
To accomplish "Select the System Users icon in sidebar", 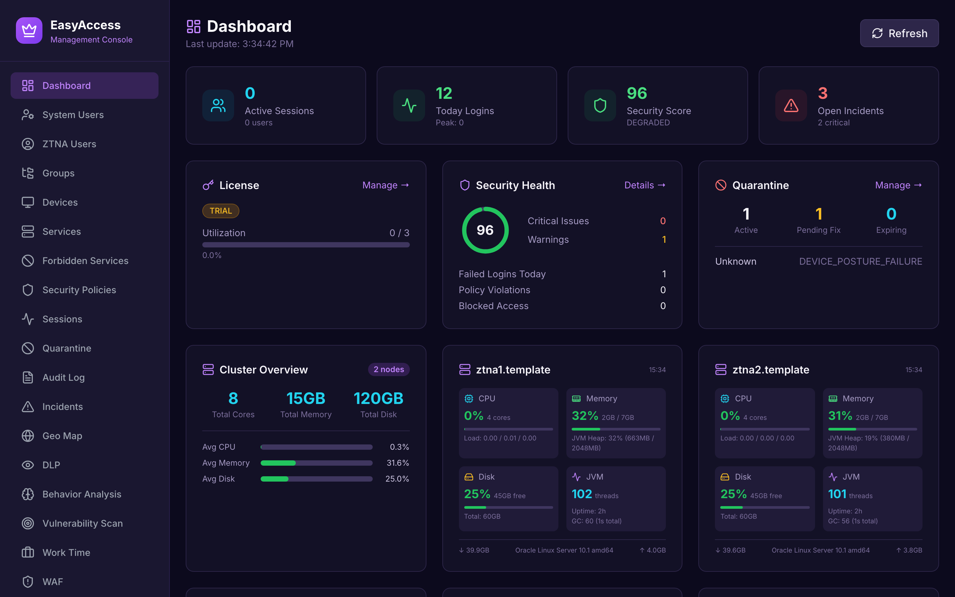I will (x=28, y=114).
